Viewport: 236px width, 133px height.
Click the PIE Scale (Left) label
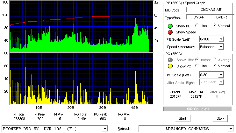coord(178,39)
